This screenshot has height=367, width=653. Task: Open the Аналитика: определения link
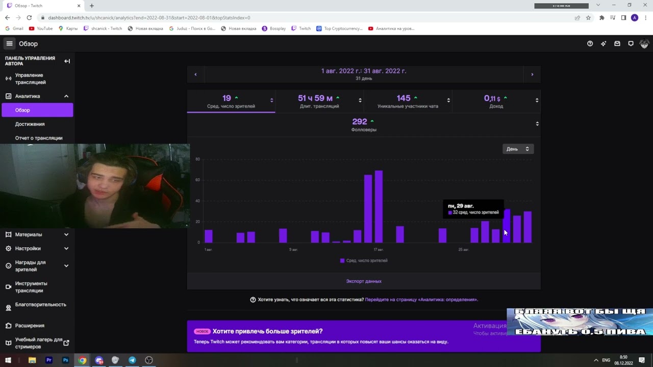point(421,300)
